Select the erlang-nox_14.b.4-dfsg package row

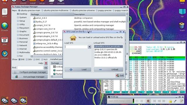click(47, 43)
